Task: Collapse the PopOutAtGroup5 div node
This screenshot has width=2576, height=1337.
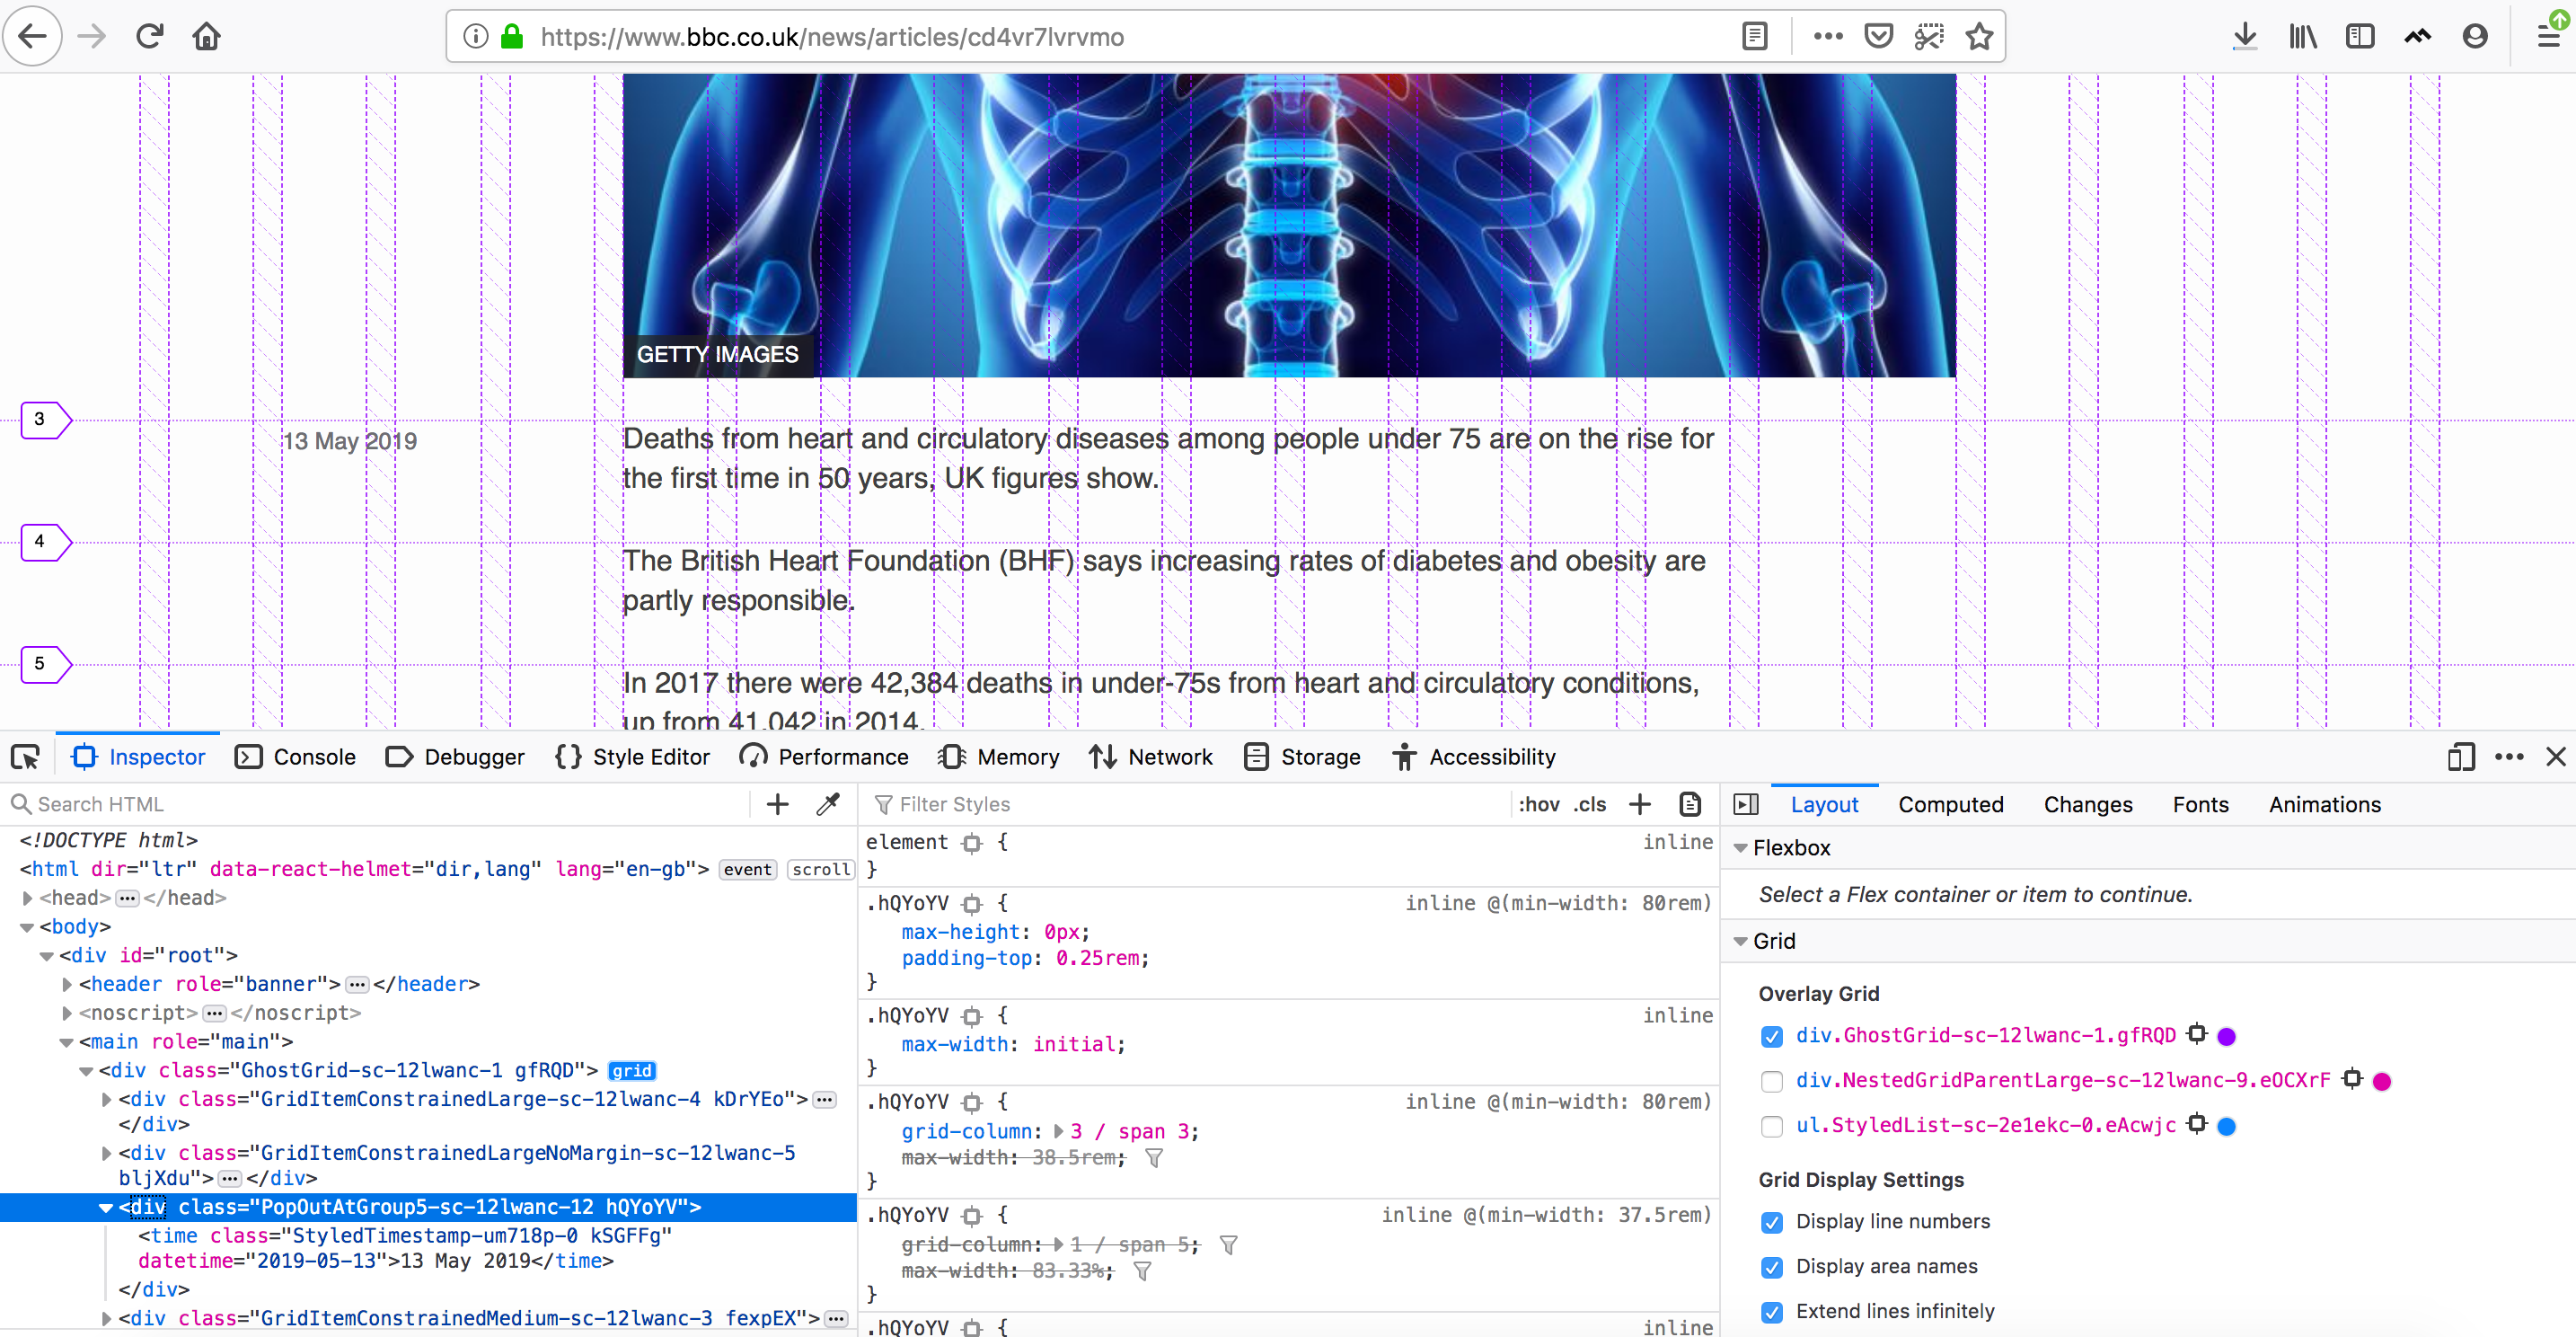Action: [105, 1207]
